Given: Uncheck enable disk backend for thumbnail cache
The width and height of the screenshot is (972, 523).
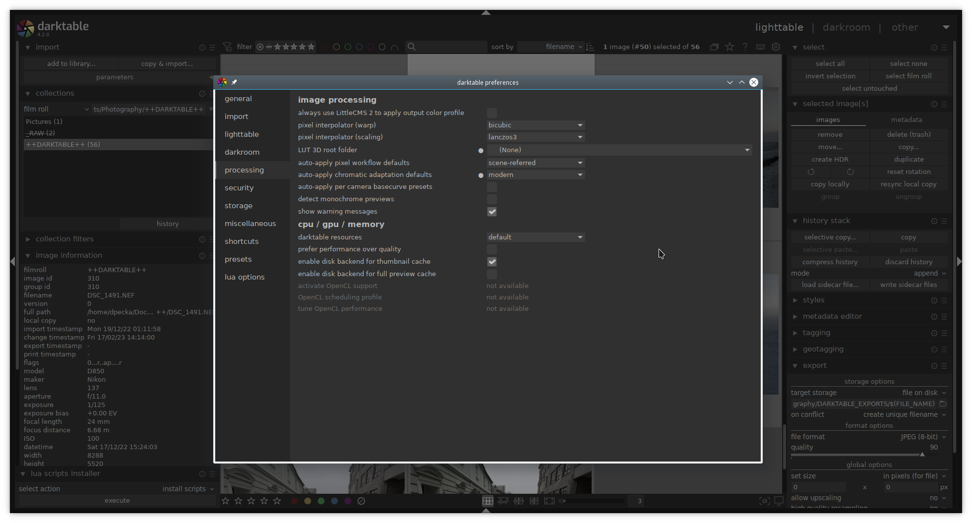Looking at the screenshot, I should point(491,261).
